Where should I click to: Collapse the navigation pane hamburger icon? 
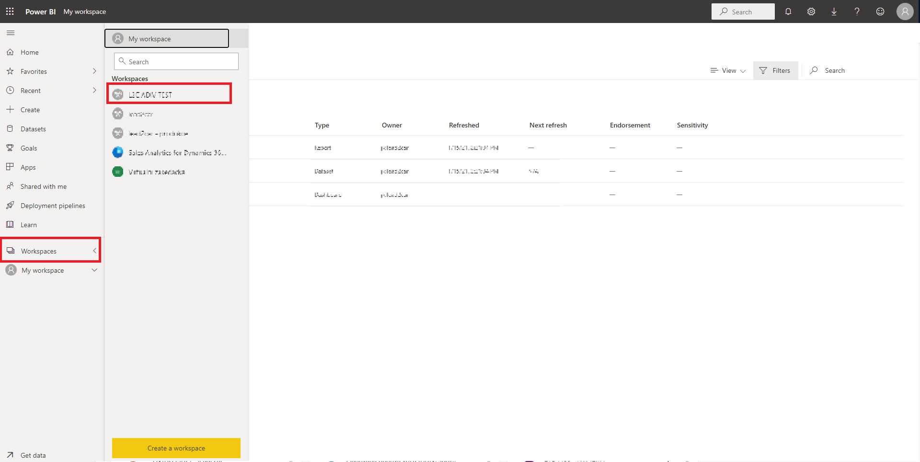pyautogui.click(x=11, y=33)
